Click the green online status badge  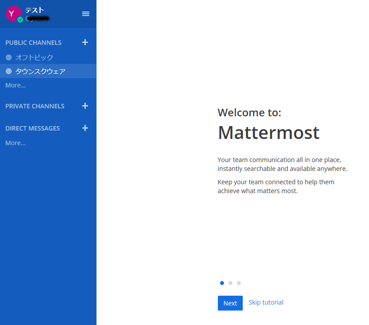click(20, 20)
